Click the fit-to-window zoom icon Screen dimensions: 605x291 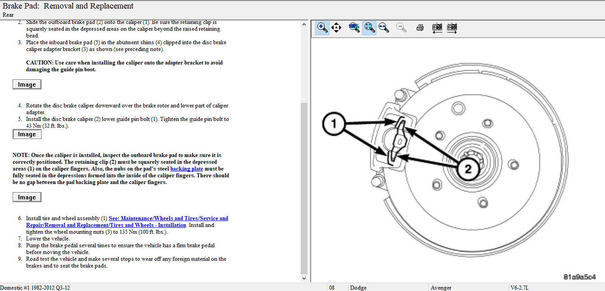(x=369, y=28)
